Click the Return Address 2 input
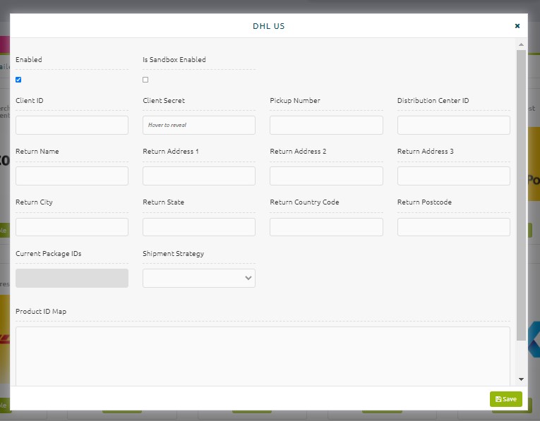This screenshot has width=540, height=421. pyautogui.click(x=326, y=176)
